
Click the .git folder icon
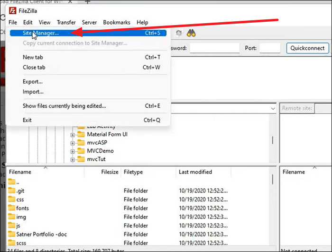tap(12, 191)
